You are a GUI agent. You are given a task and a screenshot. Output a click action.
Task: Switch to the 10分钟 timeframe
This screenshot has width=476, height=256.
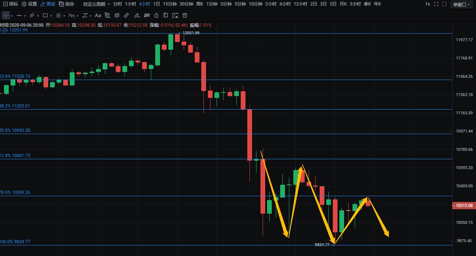click(x=255, y=4)
